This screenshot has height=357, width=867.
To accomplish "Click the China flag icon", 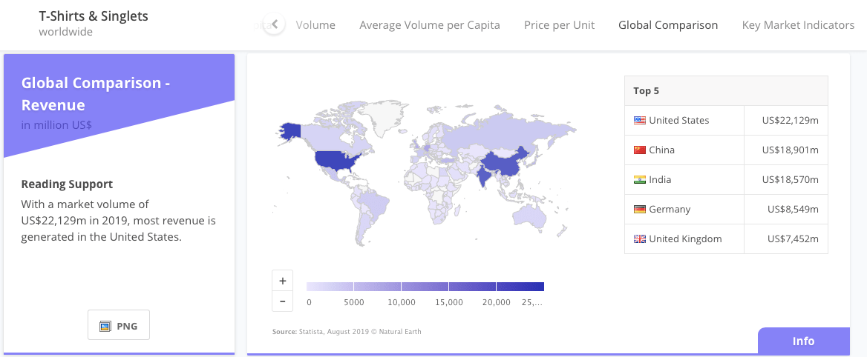I will point(639,150).
